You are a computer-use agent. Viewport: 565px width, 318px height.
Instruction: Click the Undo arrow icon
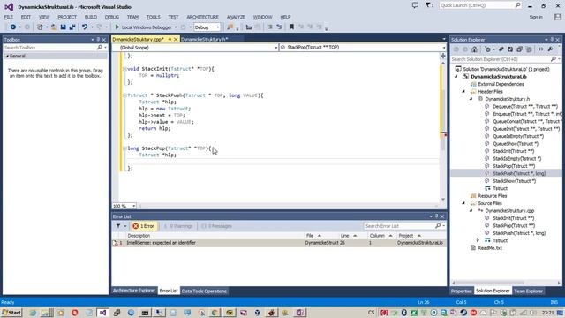click(x=85, y=27)
